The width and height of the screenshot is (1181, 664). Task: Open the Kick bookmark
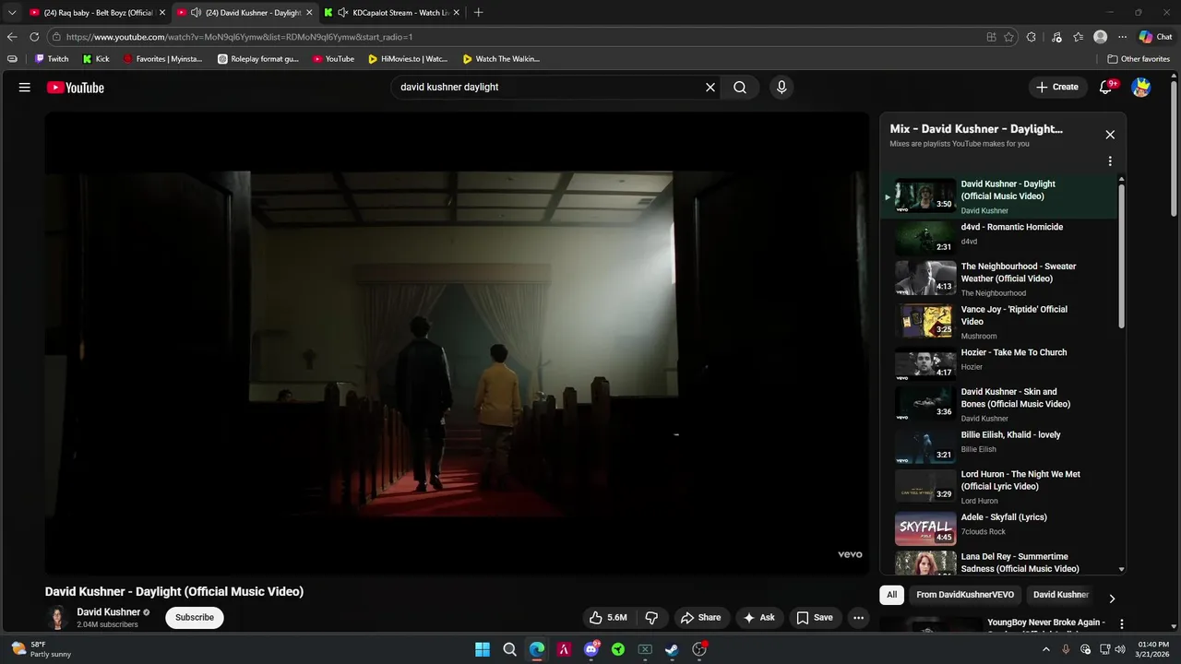[x=96, y=59]
